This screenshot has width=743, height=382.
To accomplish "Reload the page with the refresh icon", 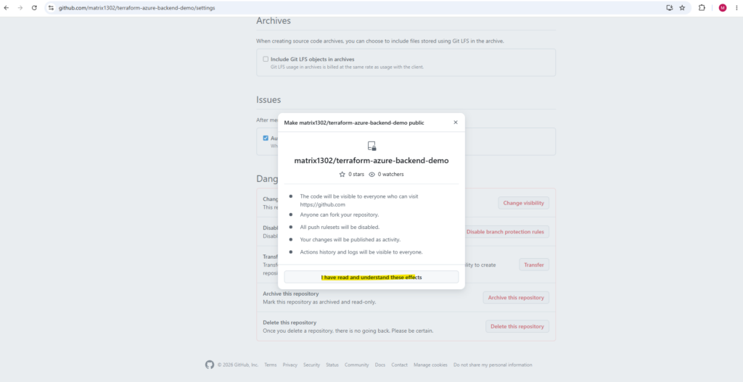I will click(x=34, y=7).
